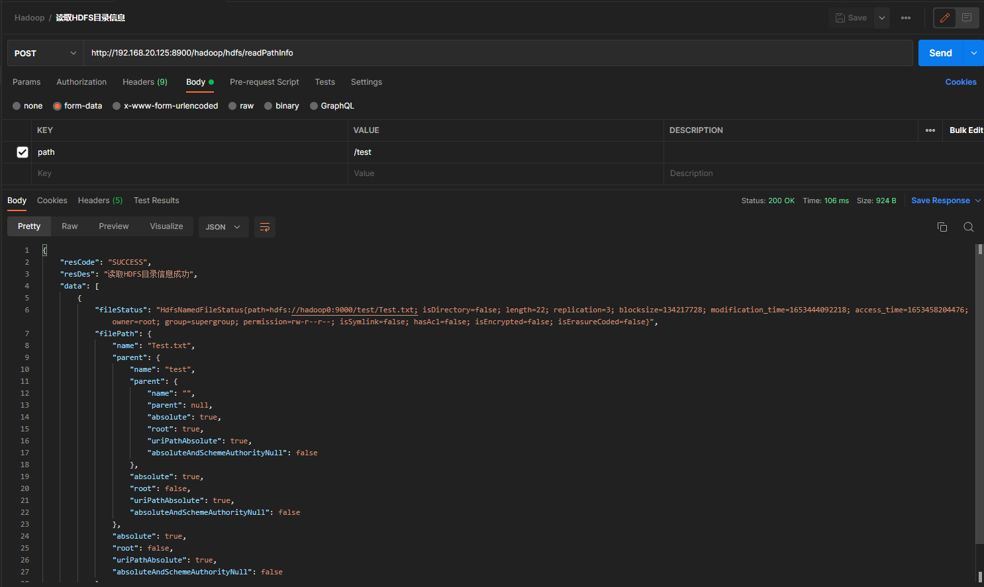This screenshot has width=984, height=587.
Task: Copy response using the copy icon
Action: point(942,227)
